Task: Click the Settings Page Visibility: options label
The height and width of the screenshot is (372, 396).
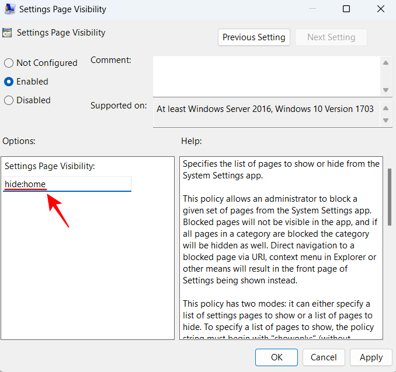Action: (x=50, y=166)
